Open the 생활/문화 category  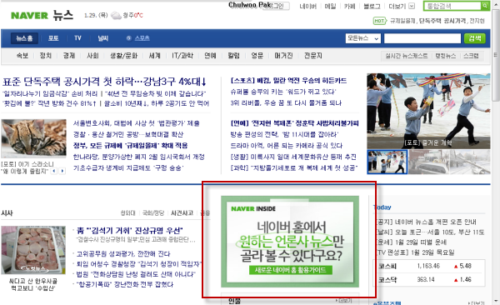[123, 56]
